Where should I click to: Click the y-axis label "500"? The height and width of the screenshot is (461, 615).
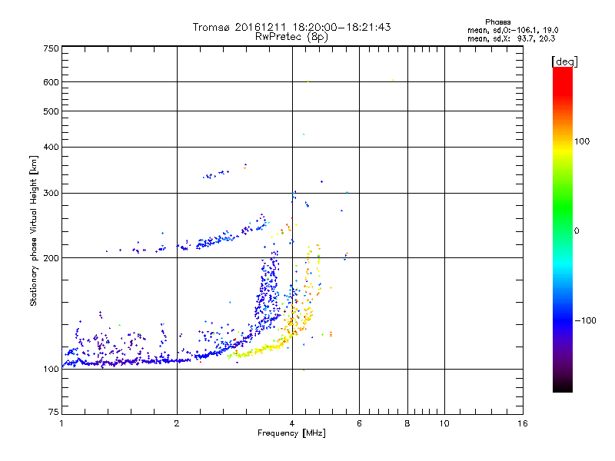coord(51,111)
